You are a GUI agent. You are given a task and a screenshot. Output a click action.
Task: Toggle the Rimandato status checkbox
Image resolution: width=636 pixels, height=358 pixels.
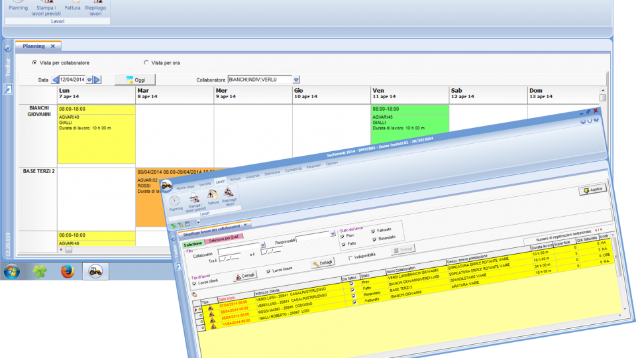tap(374, 239)
